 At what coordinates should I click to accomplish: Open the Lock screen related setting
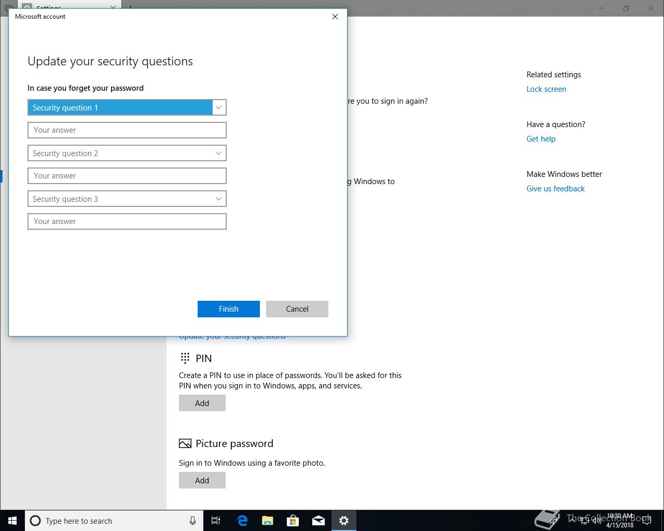tap(546, 89)
